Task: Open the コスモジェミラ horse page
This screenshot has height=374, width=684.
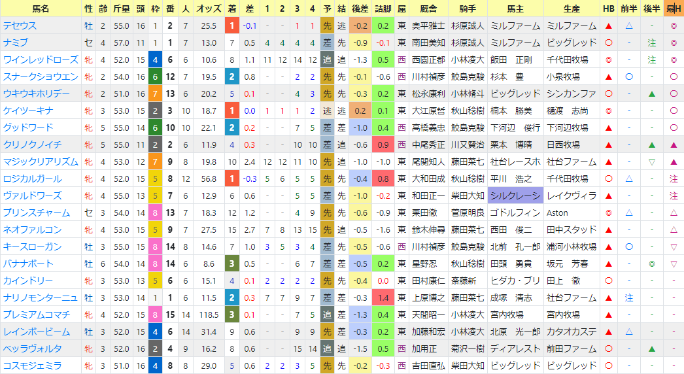Action: pos(32,366)
